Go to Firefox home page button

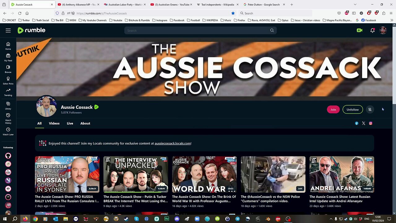click(27, 13)
